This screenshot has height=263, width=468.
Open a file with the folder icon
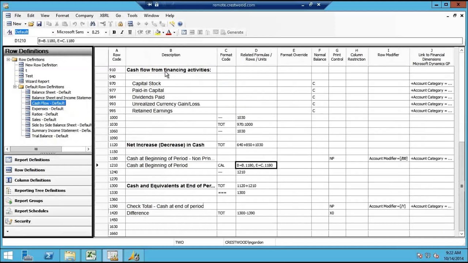pos(31,24)
